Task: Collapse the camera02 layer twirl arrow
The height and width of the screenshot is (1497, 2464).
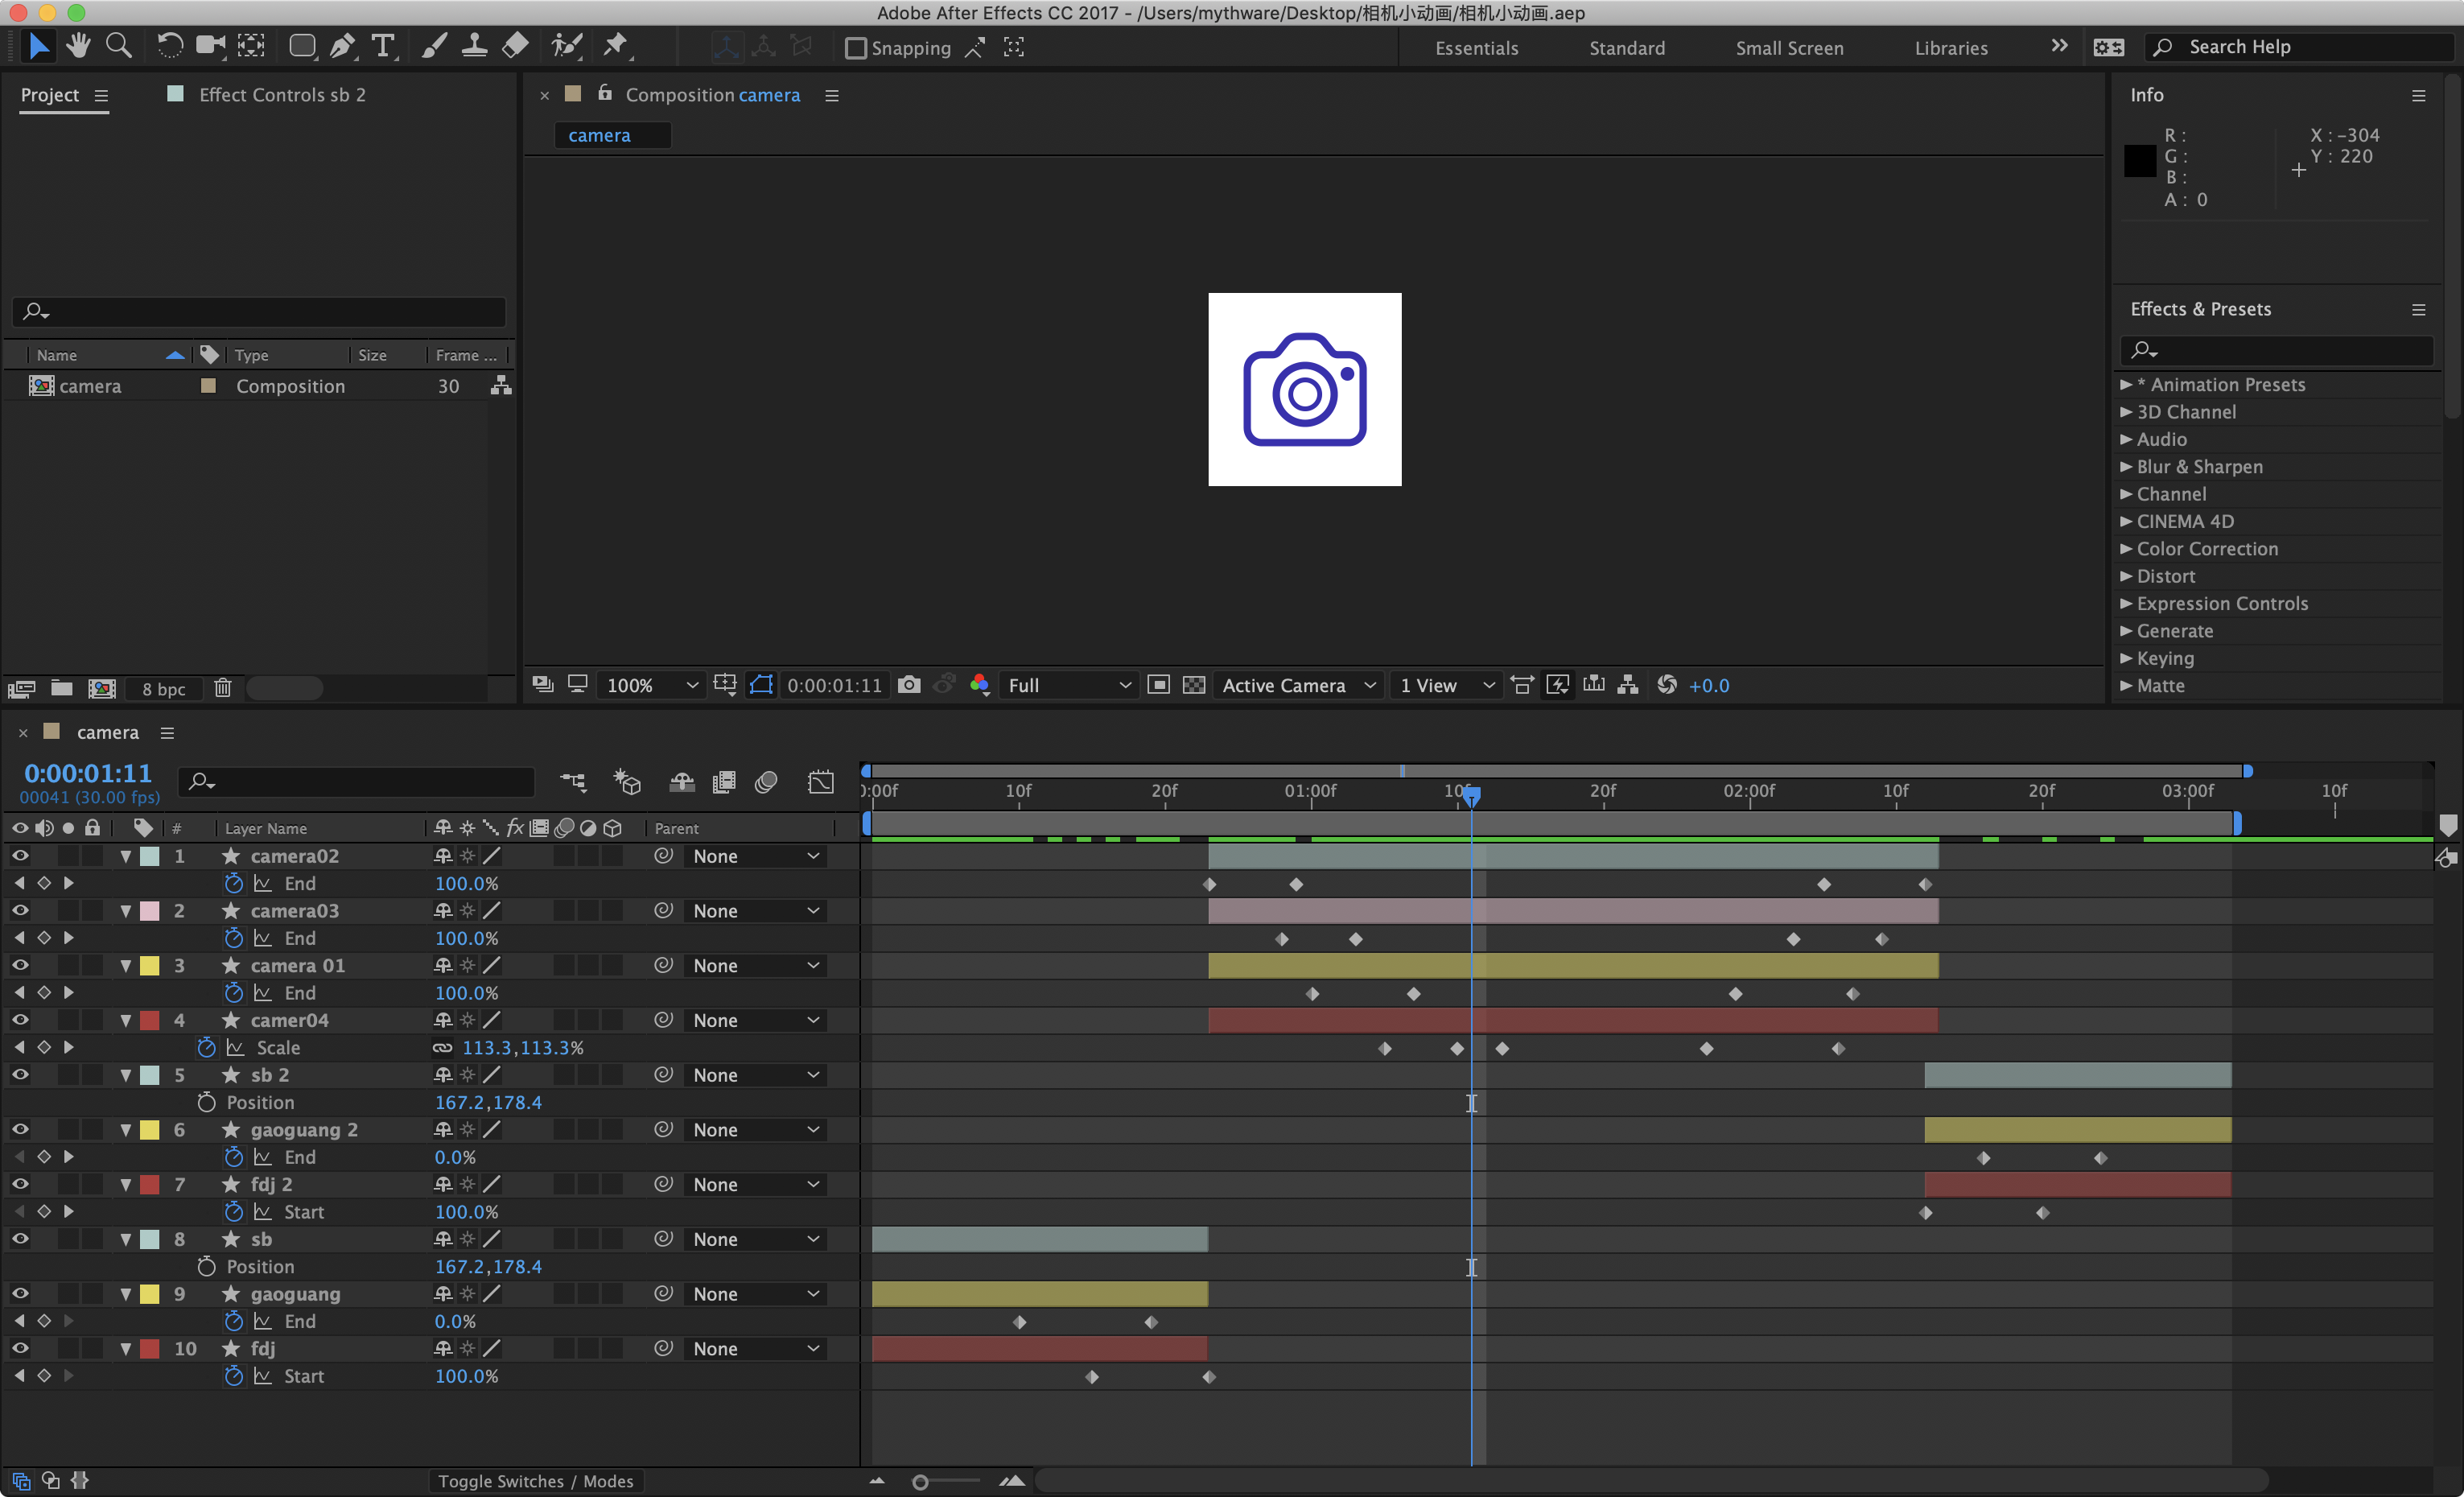Action: [125, 856]
